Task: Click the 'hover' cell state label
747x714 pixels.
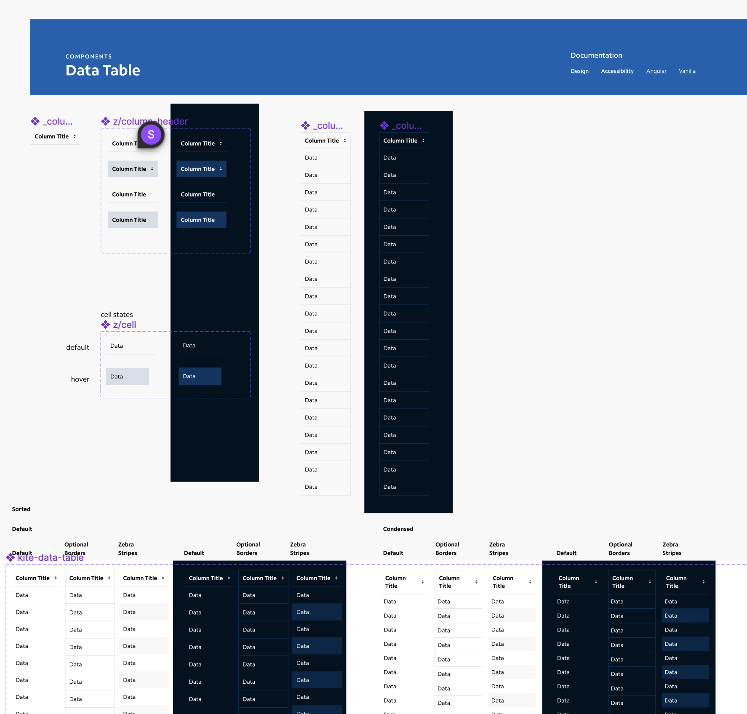Action: pos(80,379)
